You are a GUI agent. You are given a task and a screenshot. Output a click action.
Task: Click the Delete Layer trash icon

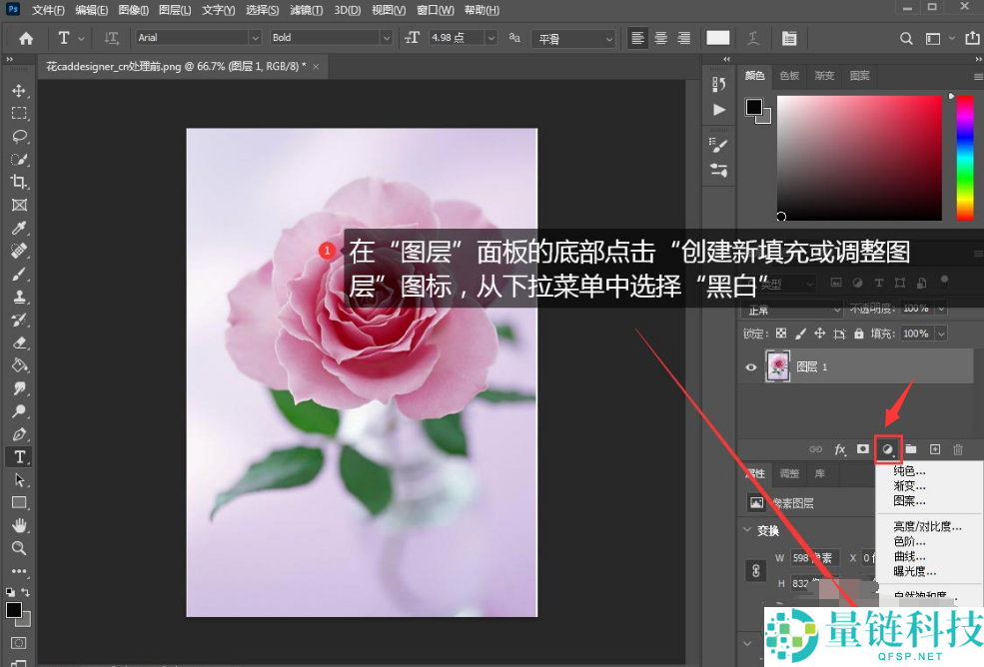(x=957, y=449)
